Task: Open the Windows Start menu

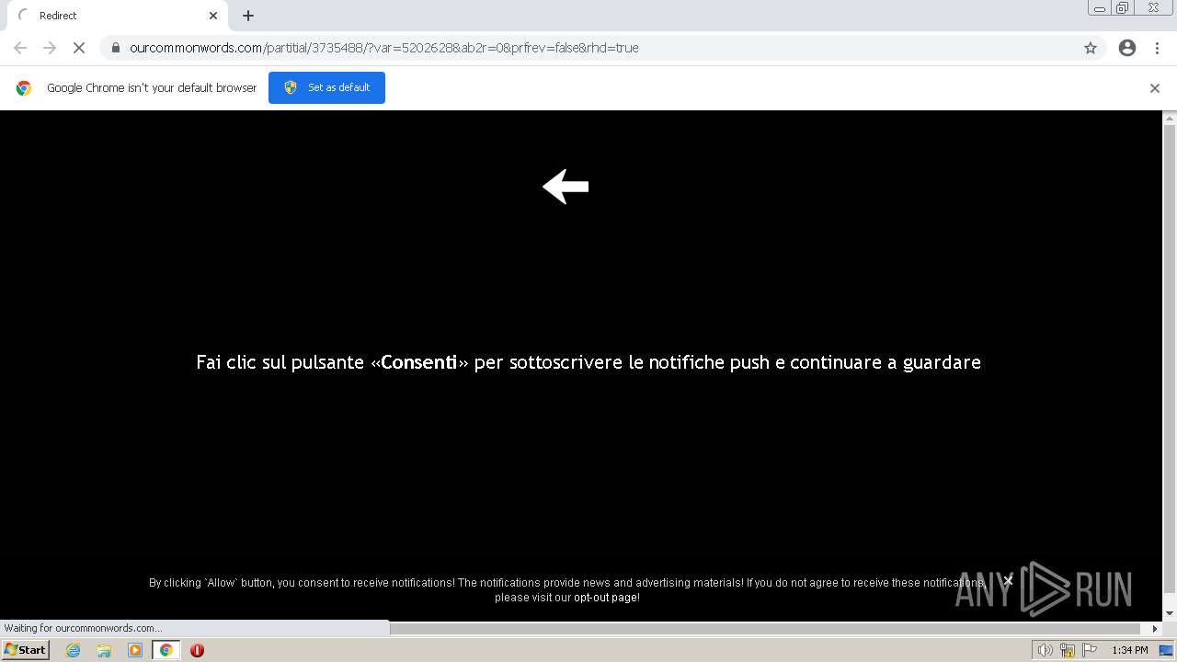Action: 26,650
